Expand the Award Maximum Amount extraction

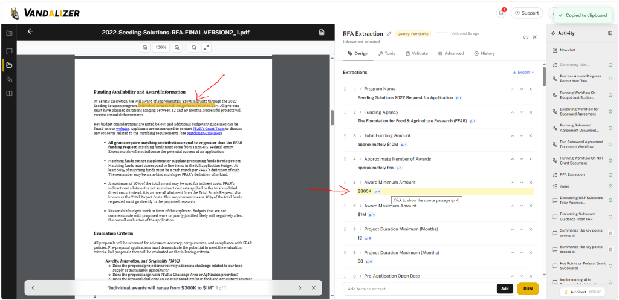coord(361,206)
